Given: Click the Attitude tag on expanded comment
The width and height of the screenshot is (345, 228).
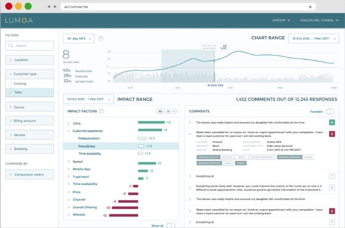Looking at the screenshot, I should pyautogui.click(x=227, y=157).
